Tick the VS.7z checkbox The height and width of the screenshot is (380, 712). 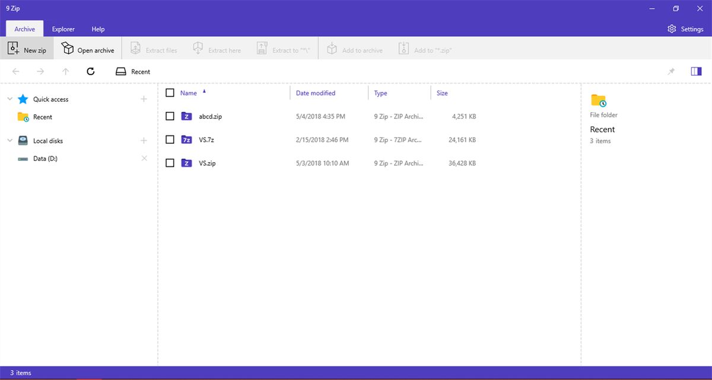point(170,140)
